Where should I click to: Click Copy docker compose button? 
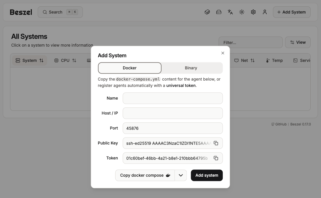click(145, 175)
